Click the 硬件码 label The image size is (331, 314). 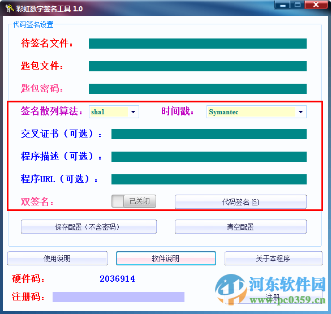click(x=28, y=279)
